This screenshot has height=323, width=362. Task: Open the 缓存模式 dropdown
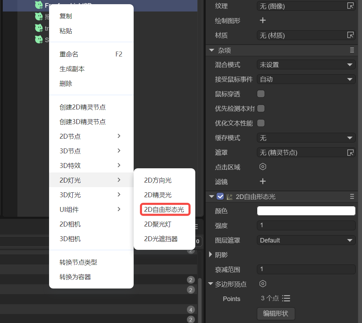306,138
